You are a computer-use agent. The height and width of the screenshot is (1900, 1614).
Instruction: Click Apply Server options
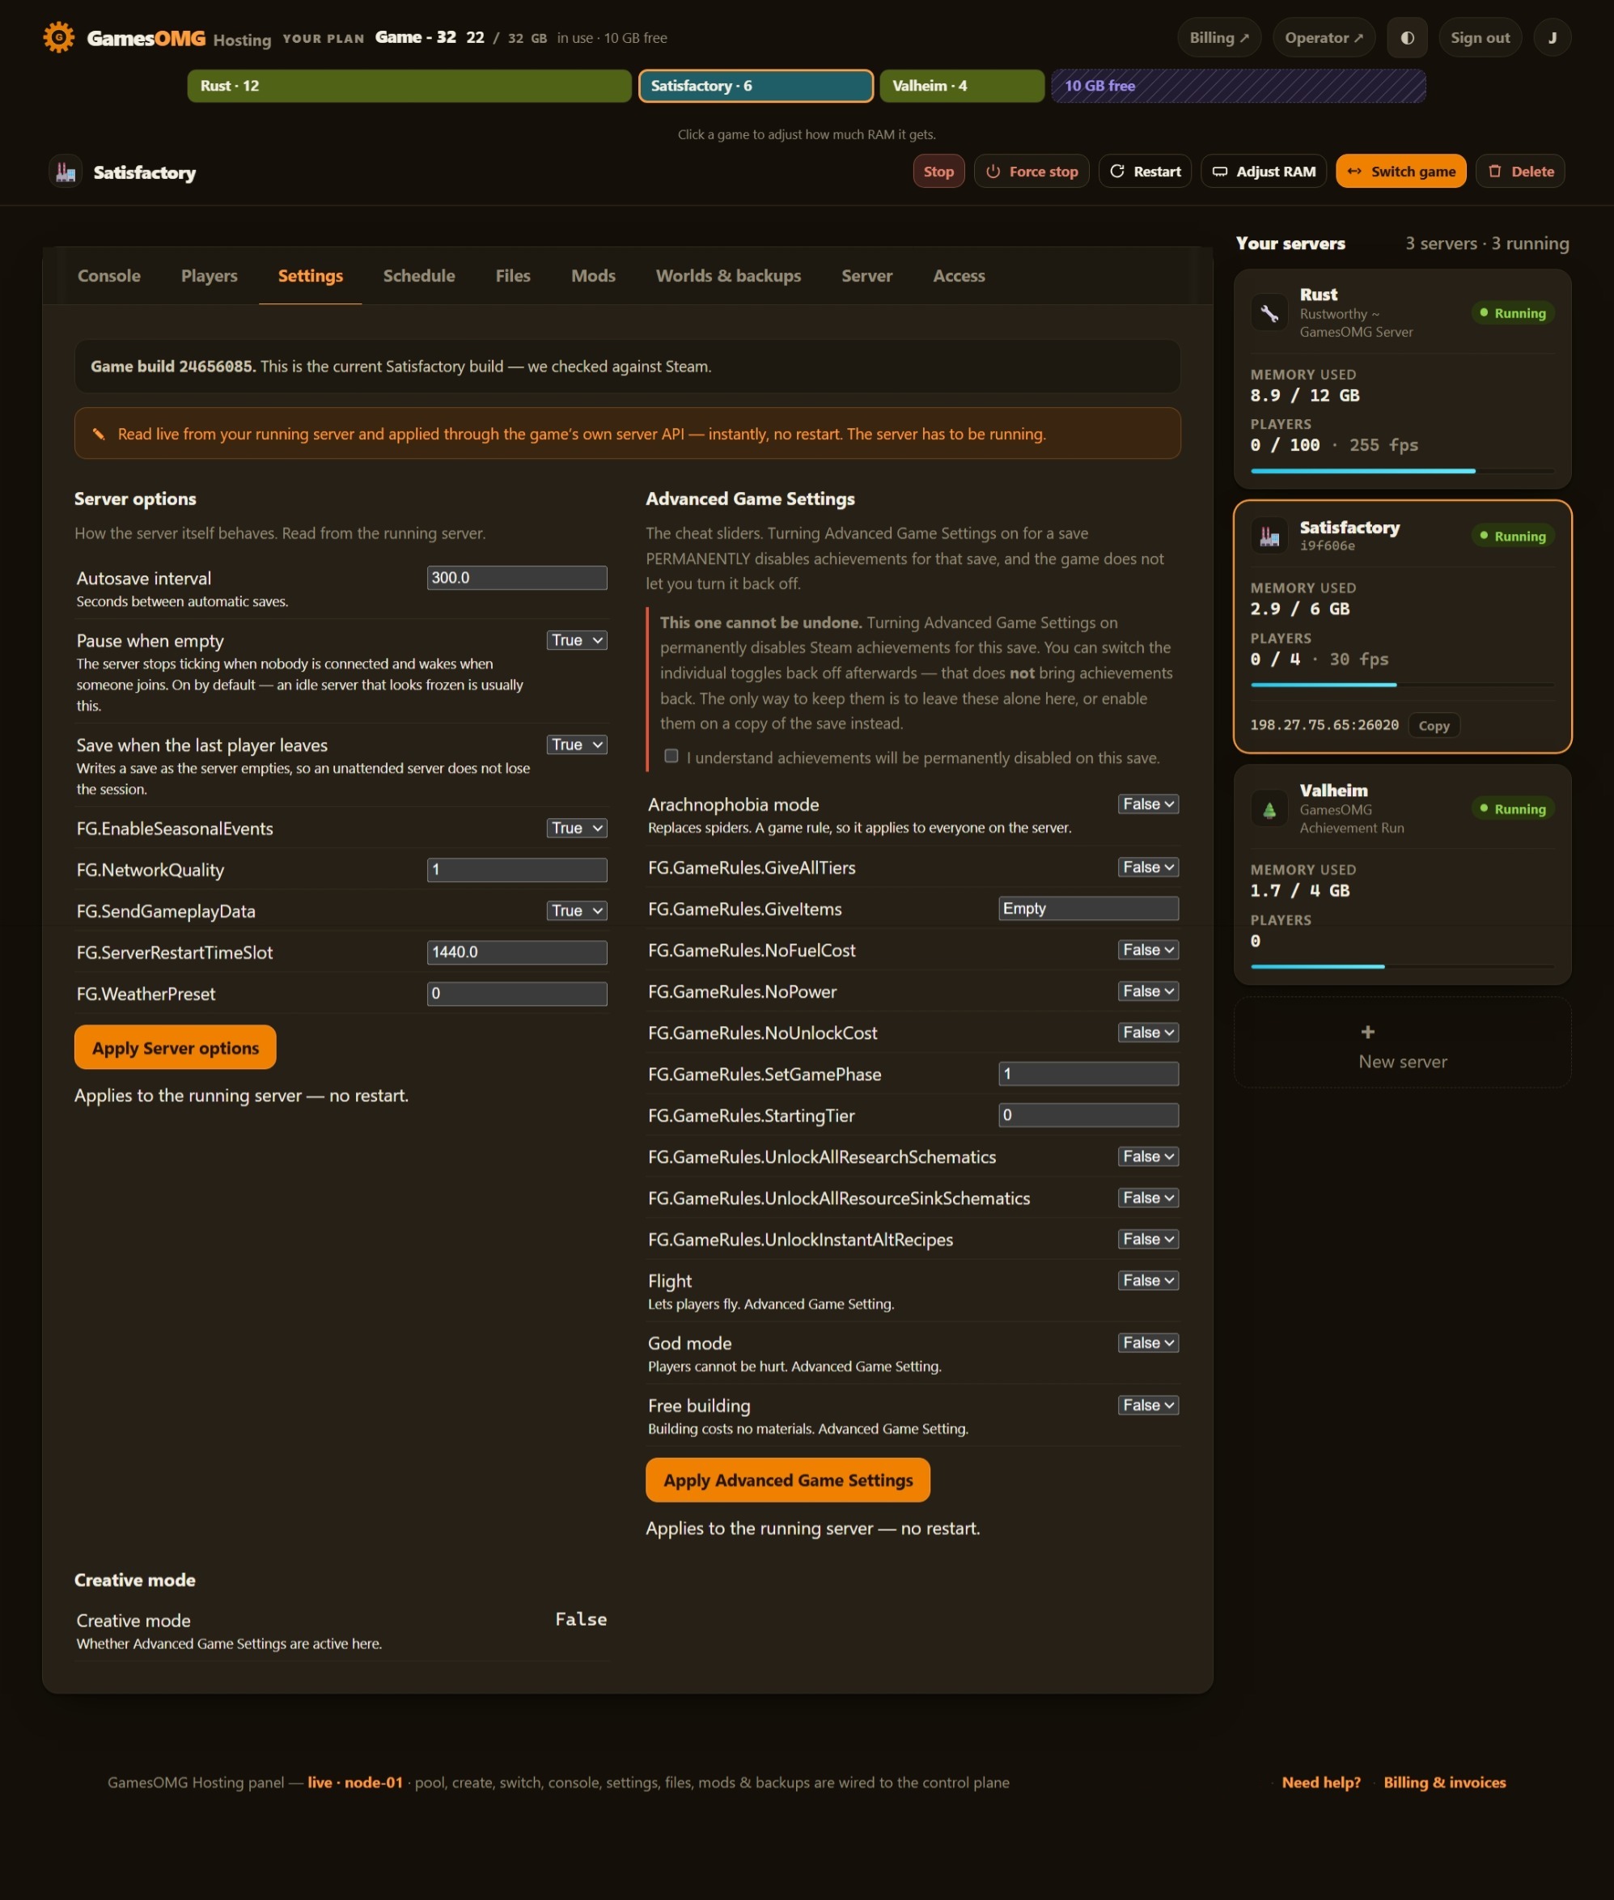tap(175, 1047)
